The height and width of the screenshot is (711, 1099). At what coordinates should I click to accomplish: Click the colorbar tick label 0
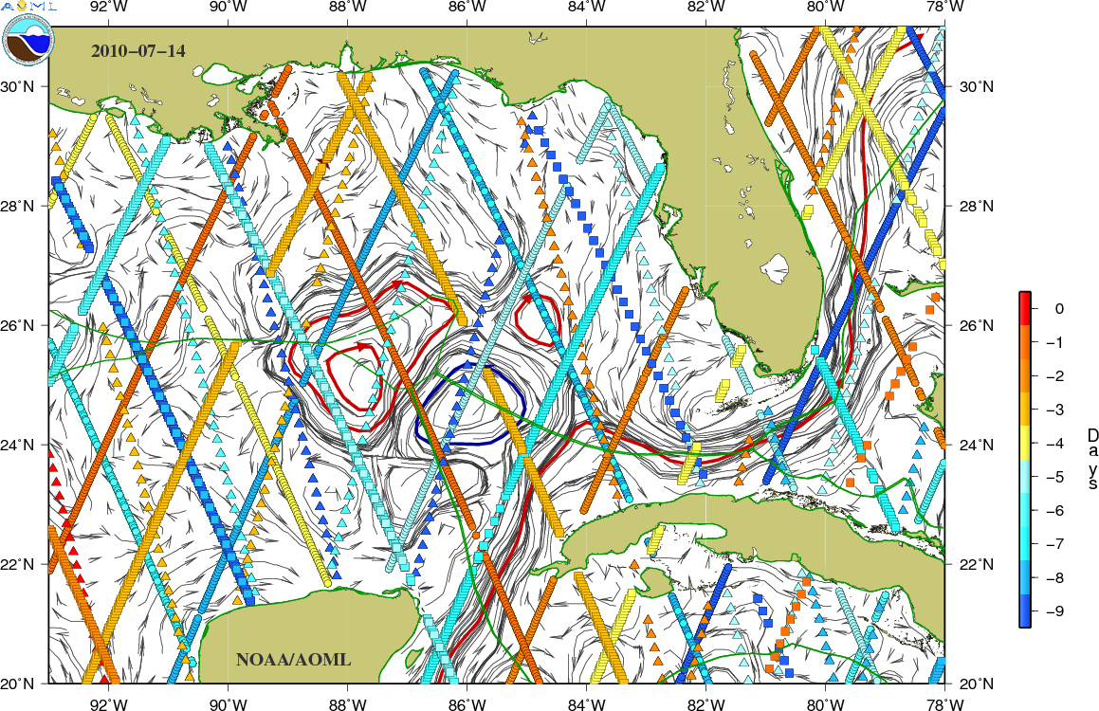pos(1059,309)
